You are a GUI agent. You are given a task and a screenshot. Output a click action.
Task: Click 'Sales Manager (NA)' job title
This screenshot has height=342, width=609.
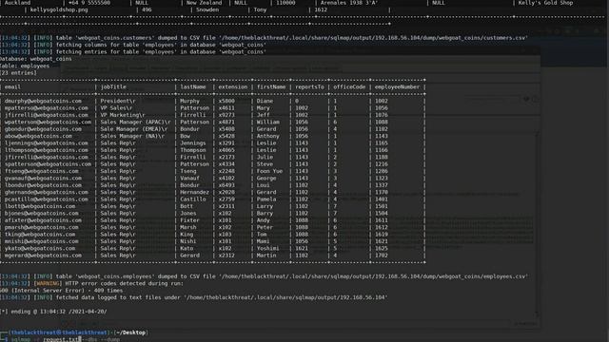click(x=132, y=136)
